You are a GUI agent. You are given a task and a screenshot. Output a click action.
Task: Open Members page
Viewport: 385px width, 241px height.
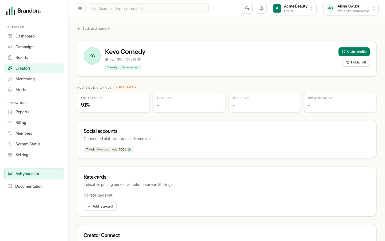(34, 133)
